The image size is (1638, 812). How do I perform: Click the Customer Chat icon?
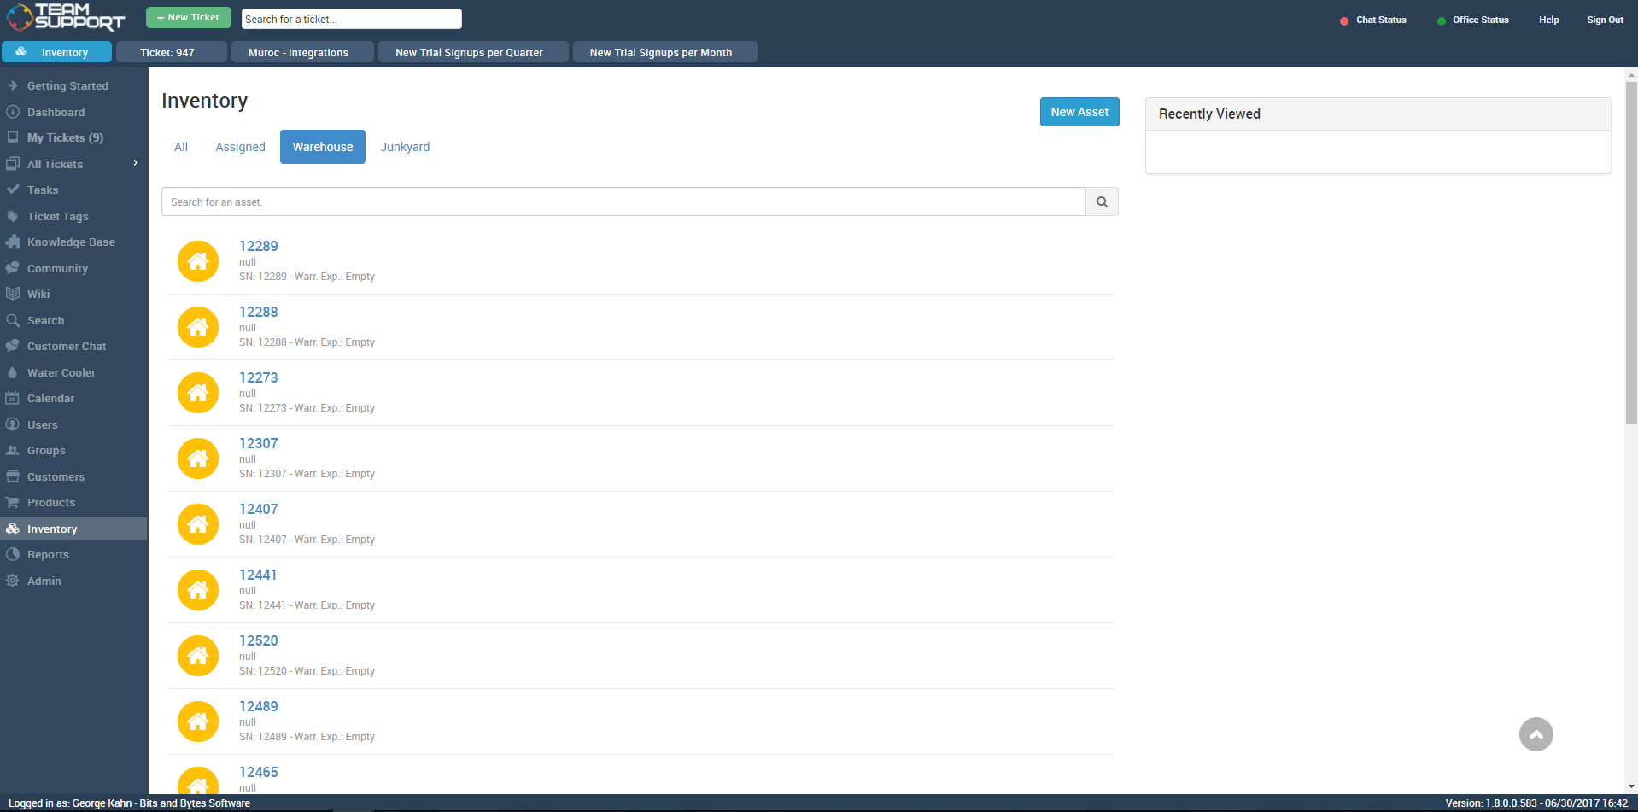[13, 346]
